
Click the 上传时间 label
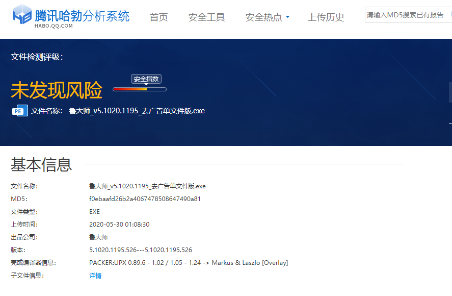(x=24, y=225)
